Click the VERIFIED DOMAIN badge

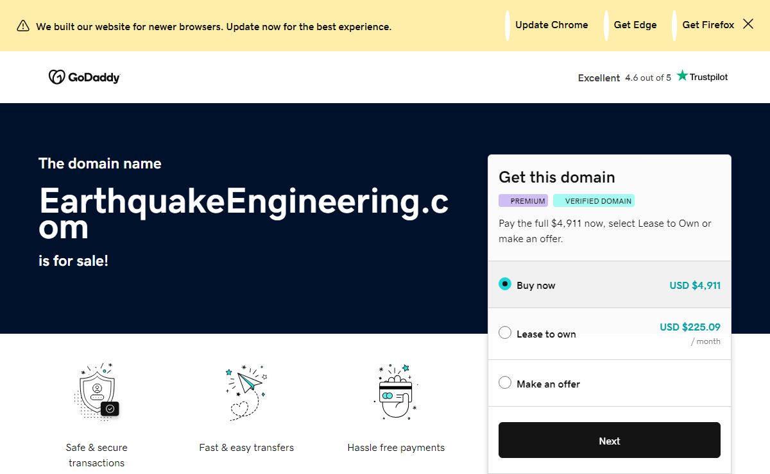[x=594, y=200]
